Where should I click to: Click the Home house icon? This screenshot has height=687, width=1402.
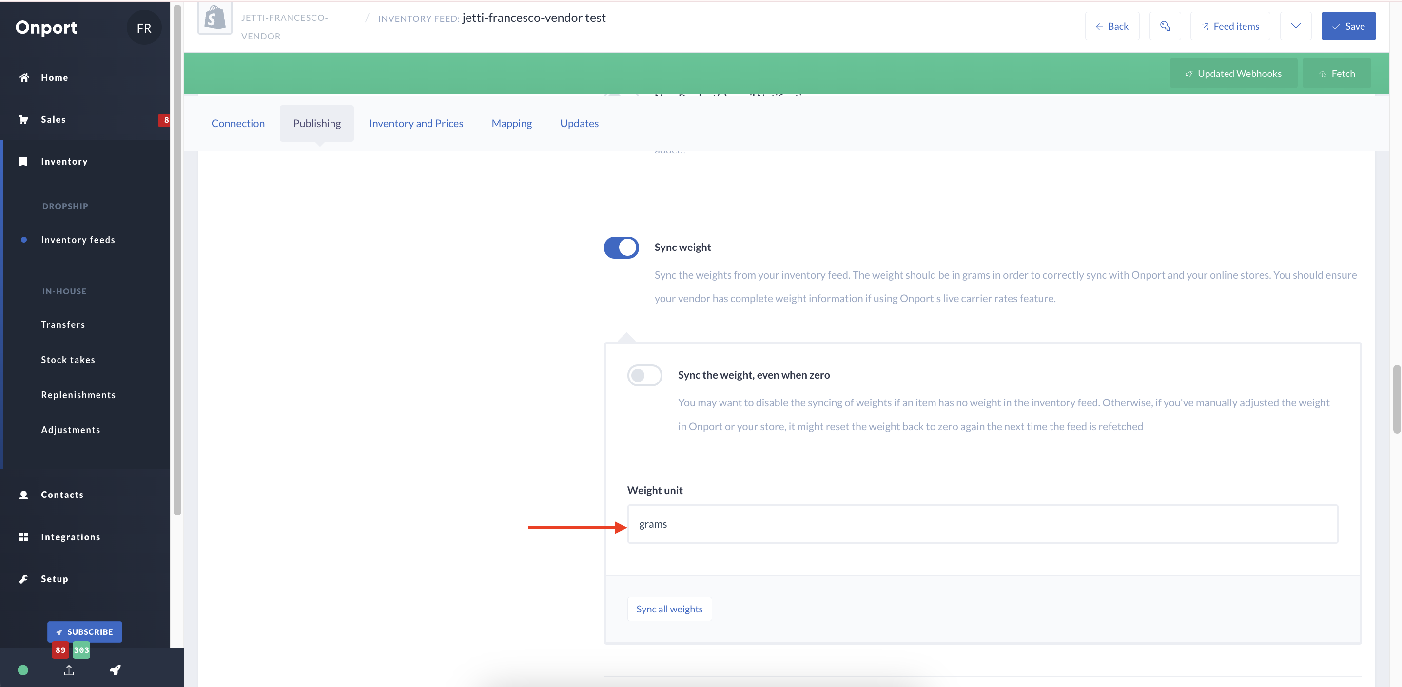(x=24, y=77)
